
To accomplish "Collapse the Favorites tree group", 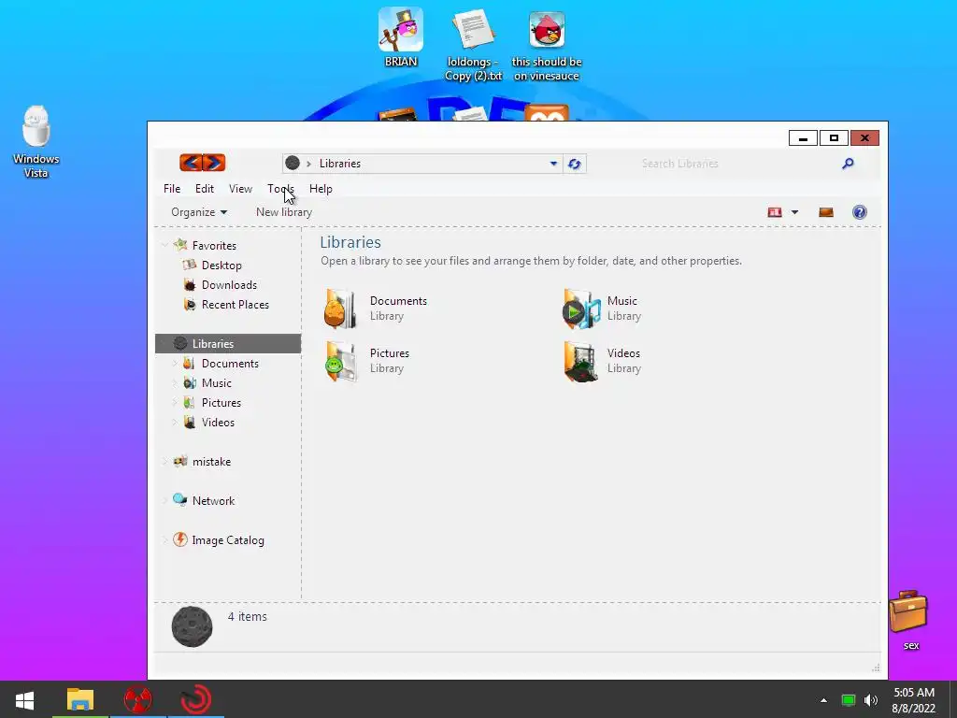I will 164,245.
